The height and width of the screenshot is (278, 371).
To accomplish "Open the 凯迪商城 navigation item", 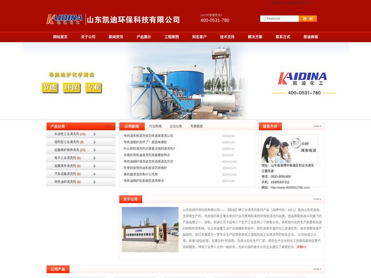I will pyautogui.click(x=311, y=37).
